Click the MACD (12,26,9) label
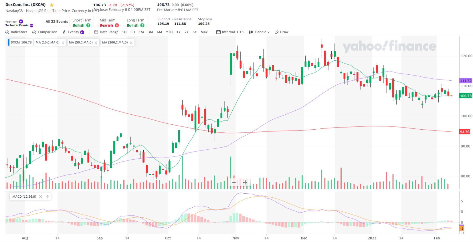Image resolution: width=473 pixels, height=242 pixels. click(x=24, y=197)
